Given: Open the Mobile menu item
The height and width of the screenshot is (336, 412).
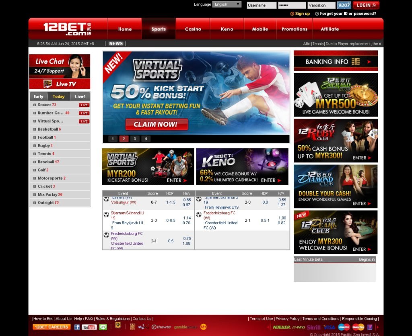Looking at the screenshot, I should 260,29.
